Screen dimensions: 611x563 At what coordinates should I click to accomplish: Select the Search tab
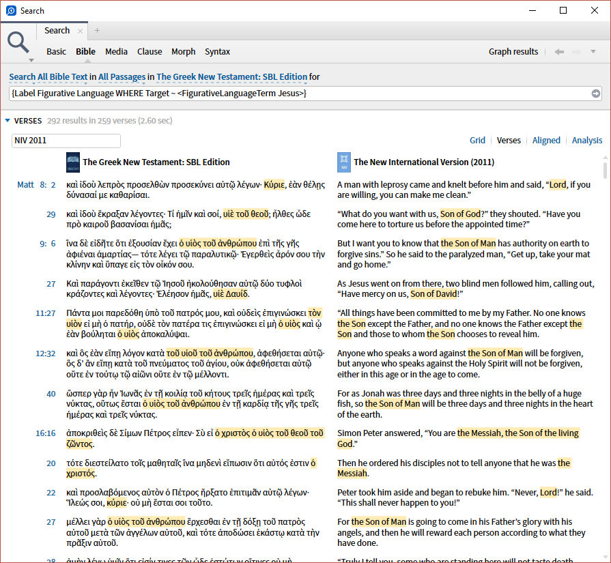coord(57,31)
